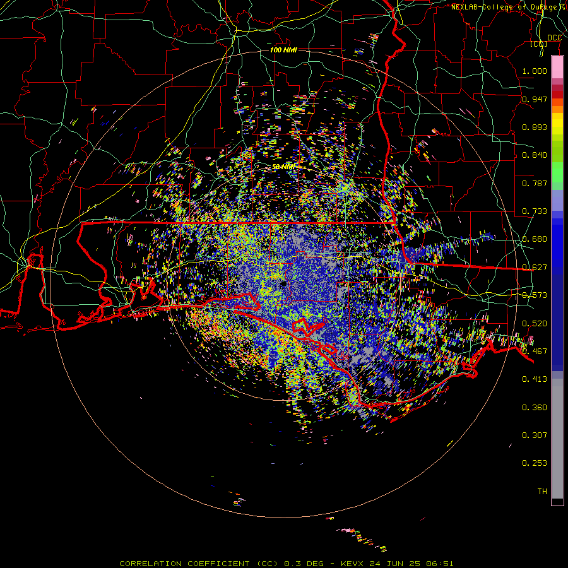The image size is (568, 568).
Task: Select the 0.253 scale value
Action: pos(535,463)
